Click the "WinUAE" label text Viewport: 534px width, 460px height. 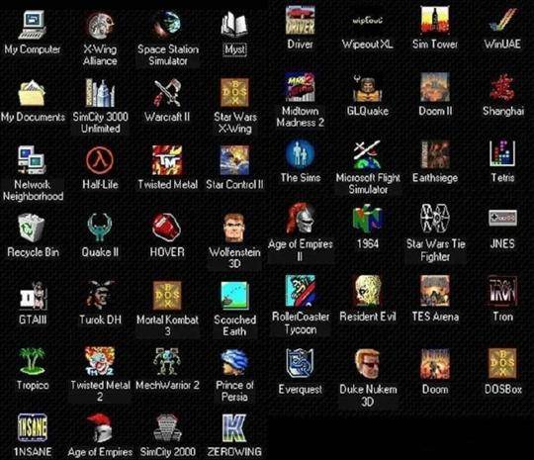point(502,44)
